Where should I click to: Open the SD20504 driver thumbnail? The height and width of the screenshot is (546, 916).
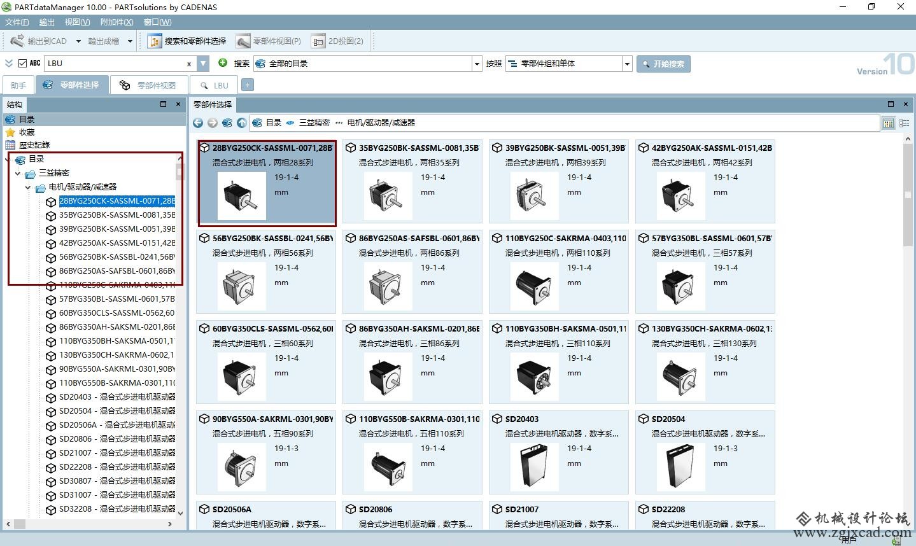(x=681, y=467)
